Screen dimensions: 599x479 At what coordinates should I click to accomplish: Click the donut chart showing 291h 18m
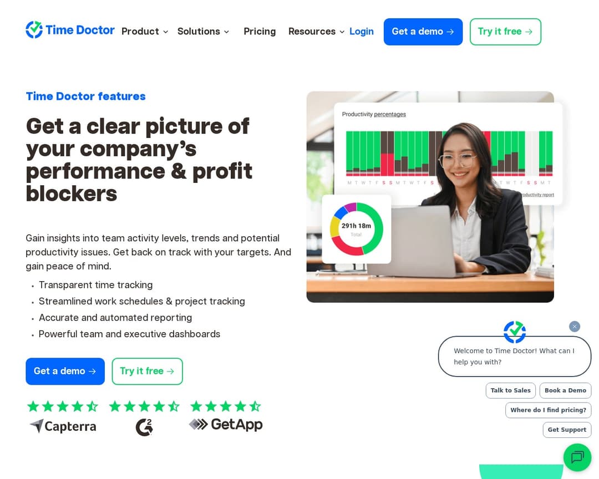tap(356, 229)
